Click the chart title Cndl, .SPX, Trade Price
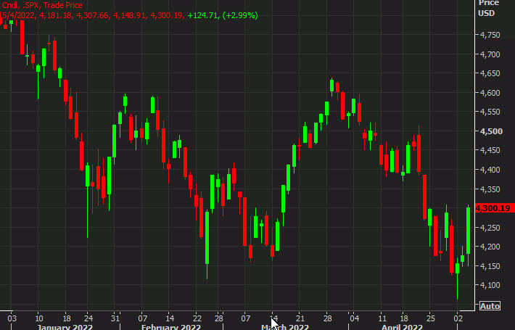Screen dimensions: 515x330 tap(42, 5)
